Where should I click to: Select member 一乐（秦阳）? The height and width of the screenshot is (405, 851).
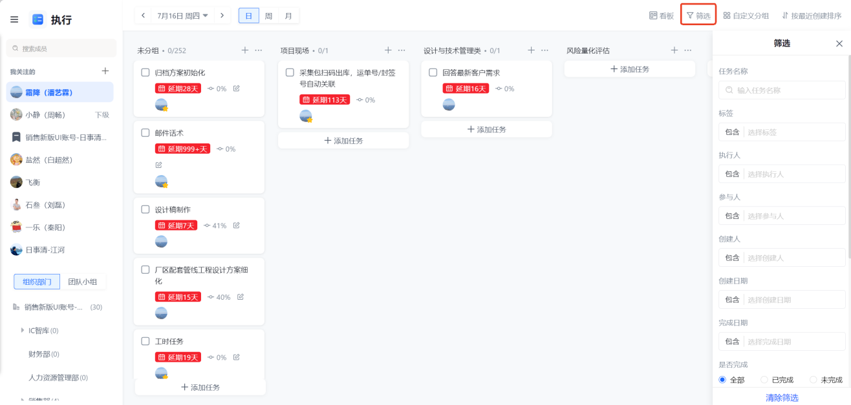point(59,227)
